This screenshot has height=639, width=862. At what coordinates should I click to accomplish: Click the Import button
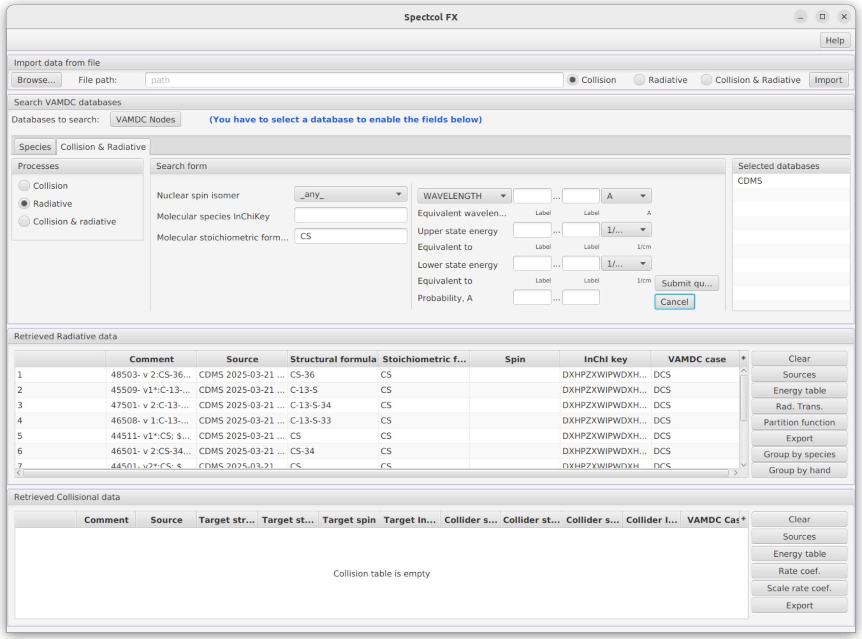[x=828, y=80]
